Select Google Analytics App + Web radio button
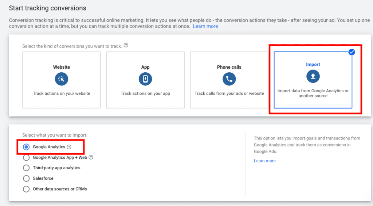The image size is (373, 206). [26, 158]
